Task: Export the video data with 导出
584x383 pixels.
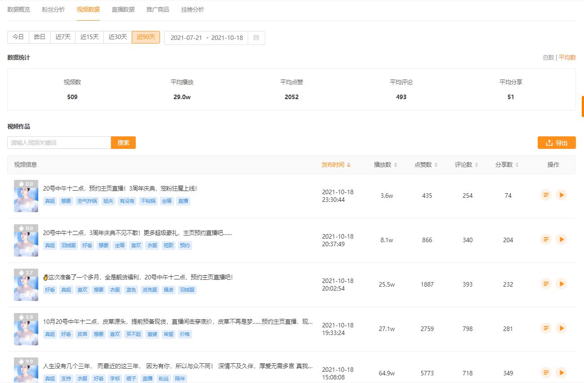Action: click(557, 142)
